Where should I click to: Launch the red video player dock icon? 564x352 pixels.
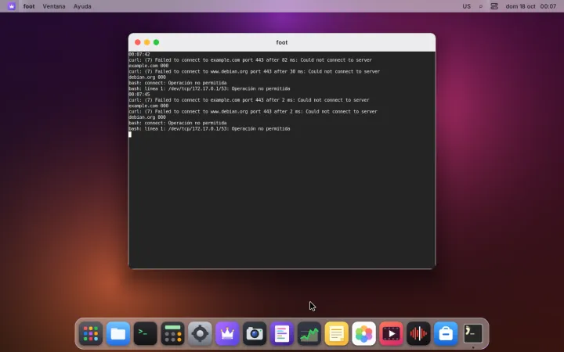392,334
